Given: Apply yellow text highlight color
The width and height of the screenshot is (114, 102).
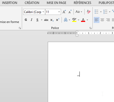Looking at the screenshot, I should click(x=74, y=20).
